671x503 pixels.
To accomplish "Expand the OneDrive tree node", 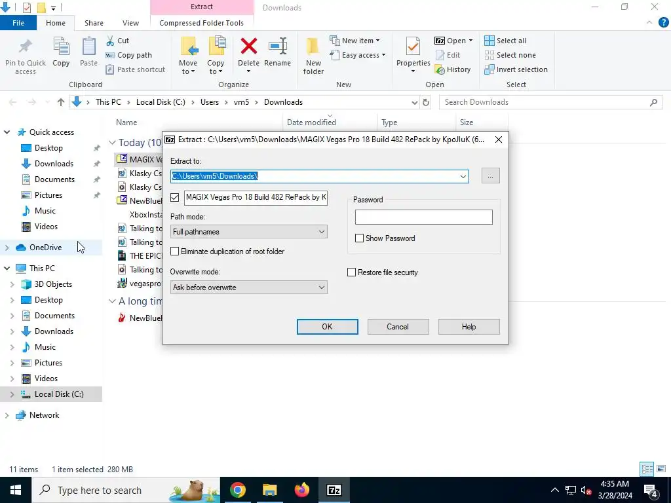I will coord(7,248).
